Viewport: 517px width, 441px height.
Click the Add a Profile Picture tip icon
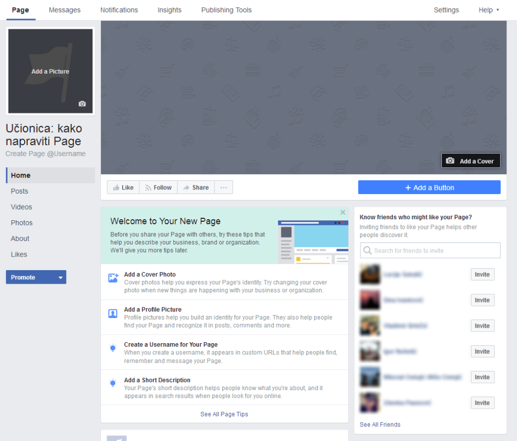[x=113, y=313]
